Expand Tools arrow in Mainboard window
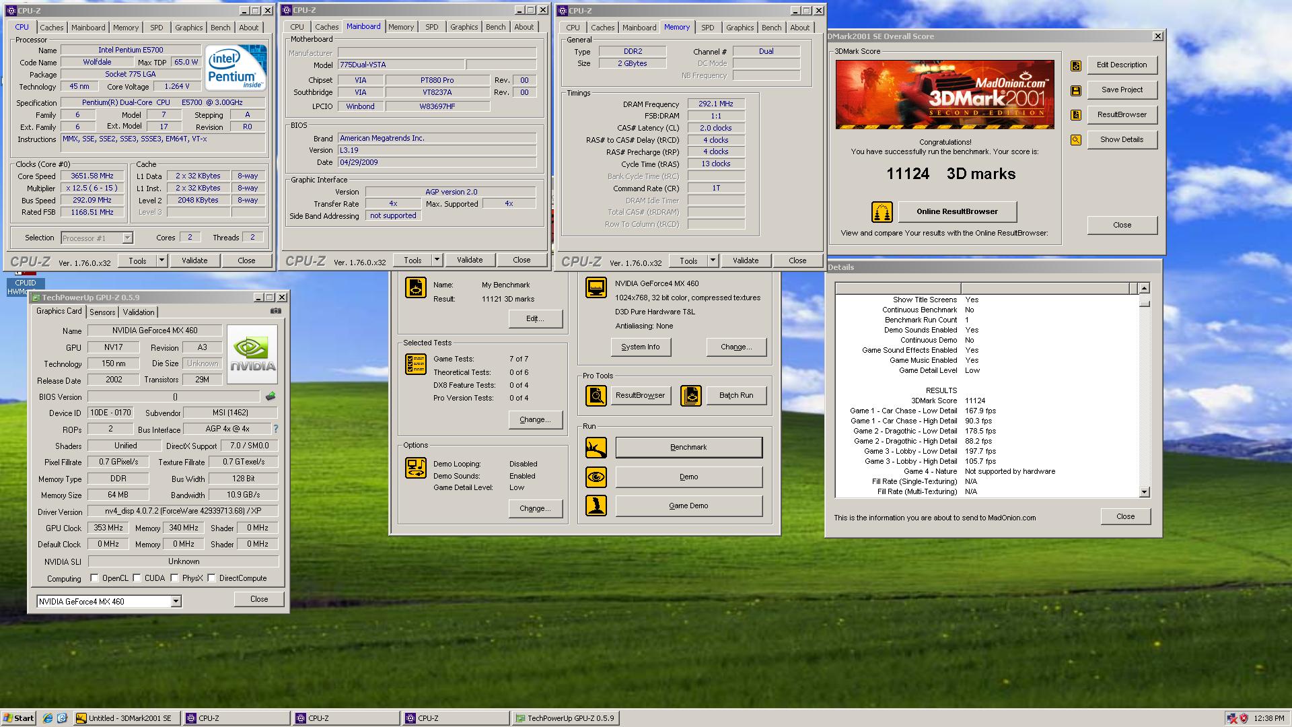The image size is (1292, 727). click(437, 260)
